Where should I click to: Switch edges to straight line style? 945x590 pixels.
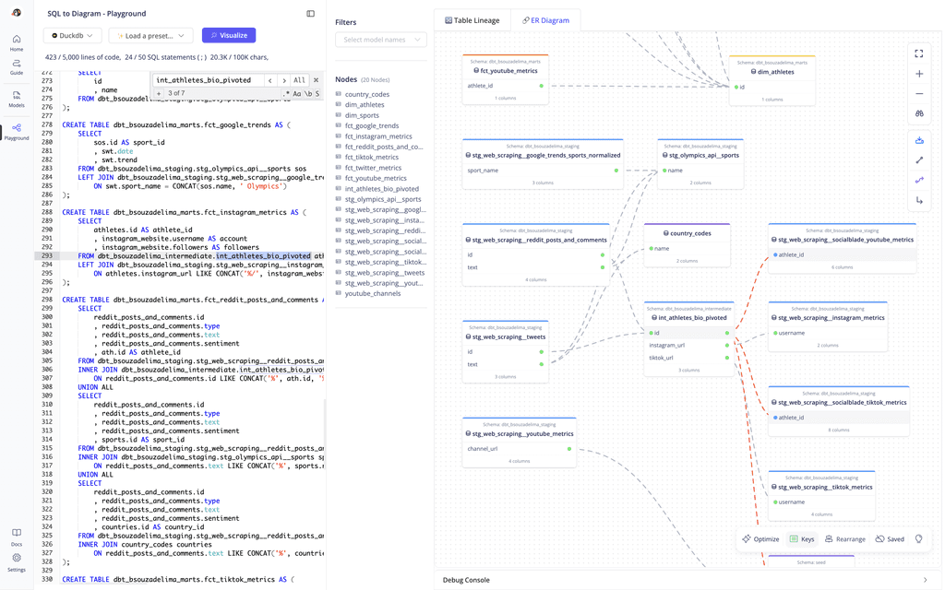[918, 159]
